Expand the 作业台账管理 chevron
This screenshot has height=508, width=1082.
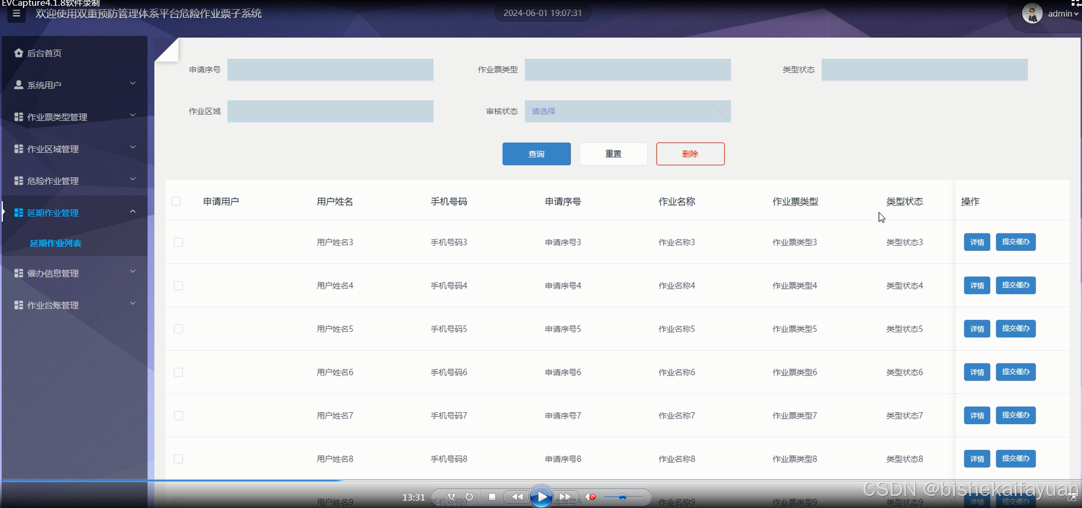133,304
